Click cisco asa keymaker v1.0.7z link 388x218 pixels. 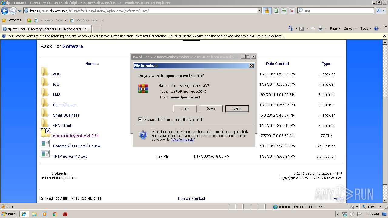(75, 136)
